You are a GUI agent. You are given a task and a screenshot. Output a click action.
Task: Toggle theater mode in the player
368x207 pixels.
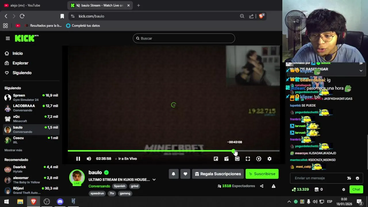(237, 159)
